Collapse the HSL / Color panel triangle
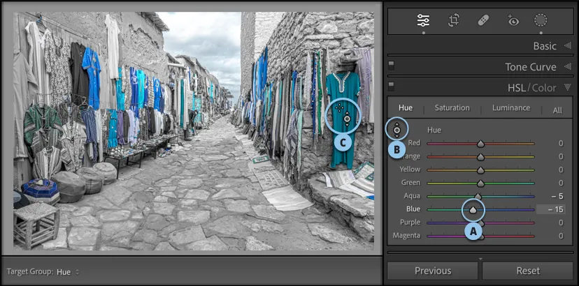Viewport: 579px width, 286px height. tap(568, 88)
